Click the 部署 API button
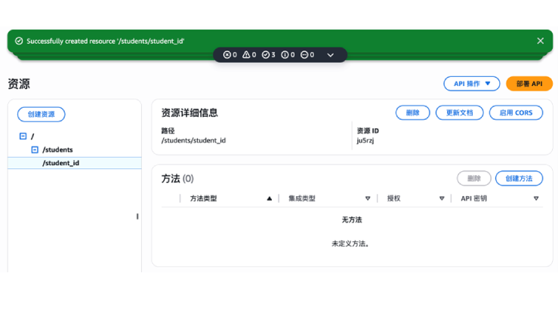The width and height of the screenshot is (558, 313). (529, 84)
